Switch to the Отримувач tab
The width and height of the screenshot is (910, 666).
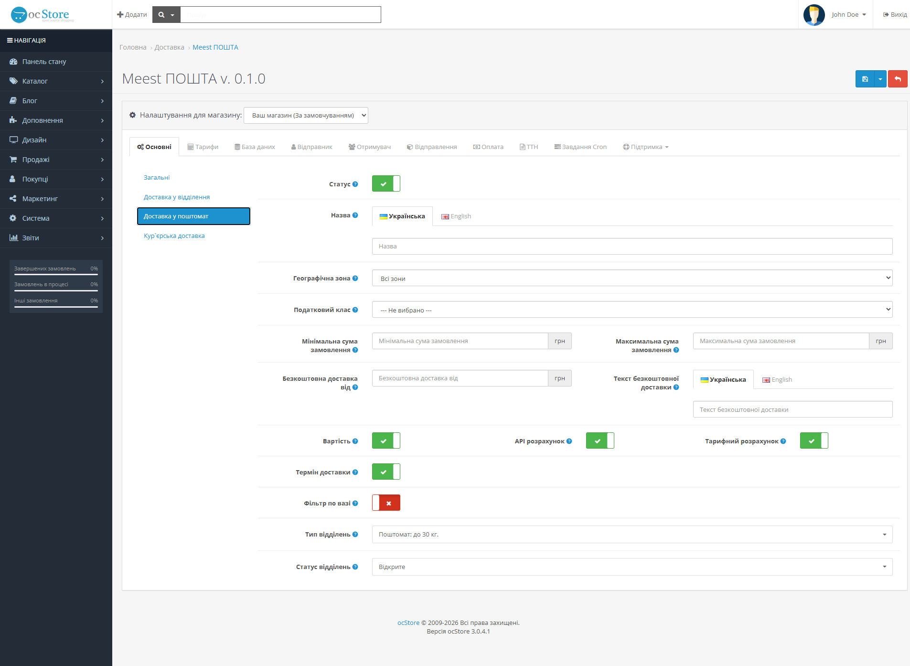[x=369, y=147]
